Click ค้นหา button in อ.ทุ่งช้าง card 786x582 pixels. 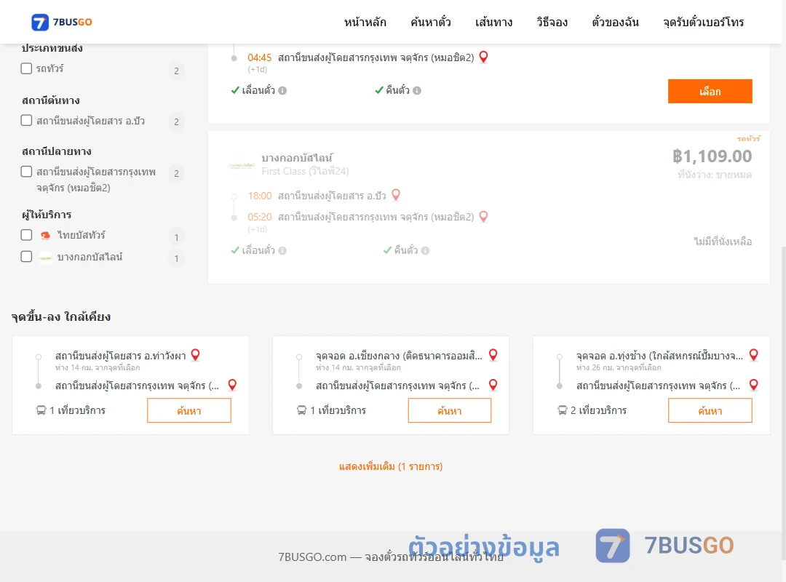click(x=710, y=410)
